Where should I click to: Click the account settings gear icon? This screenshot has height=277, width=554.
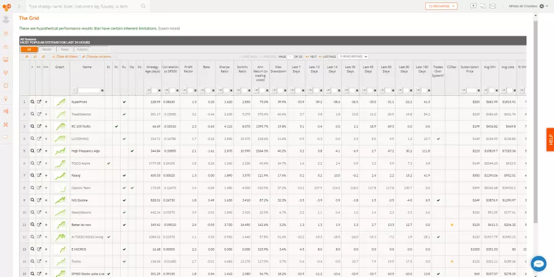542,6
